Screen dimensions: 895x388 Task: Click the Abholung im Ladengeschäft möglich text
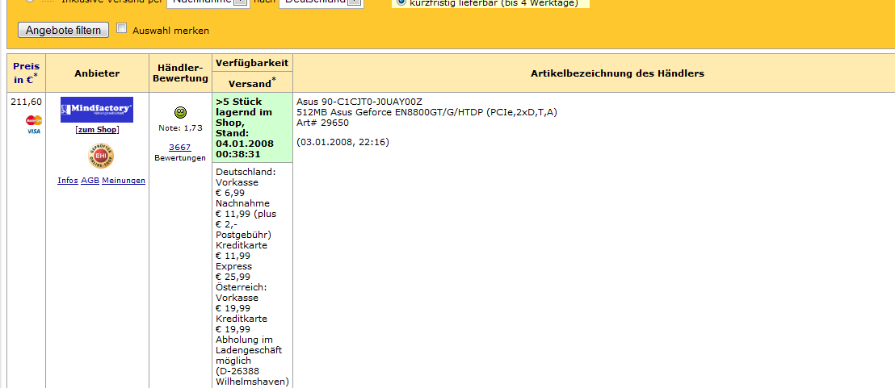tap(249, 350)
